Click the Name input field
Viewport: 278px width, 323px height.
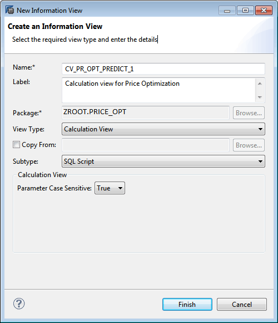coord(163,69)
